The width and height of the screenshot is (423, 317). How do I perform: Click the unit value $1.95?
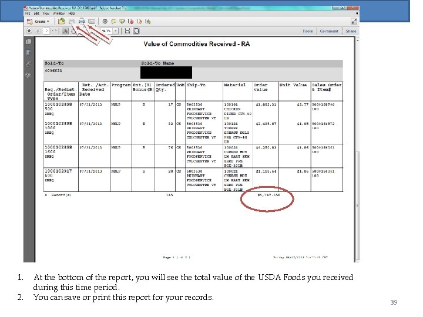coord(303,124)
